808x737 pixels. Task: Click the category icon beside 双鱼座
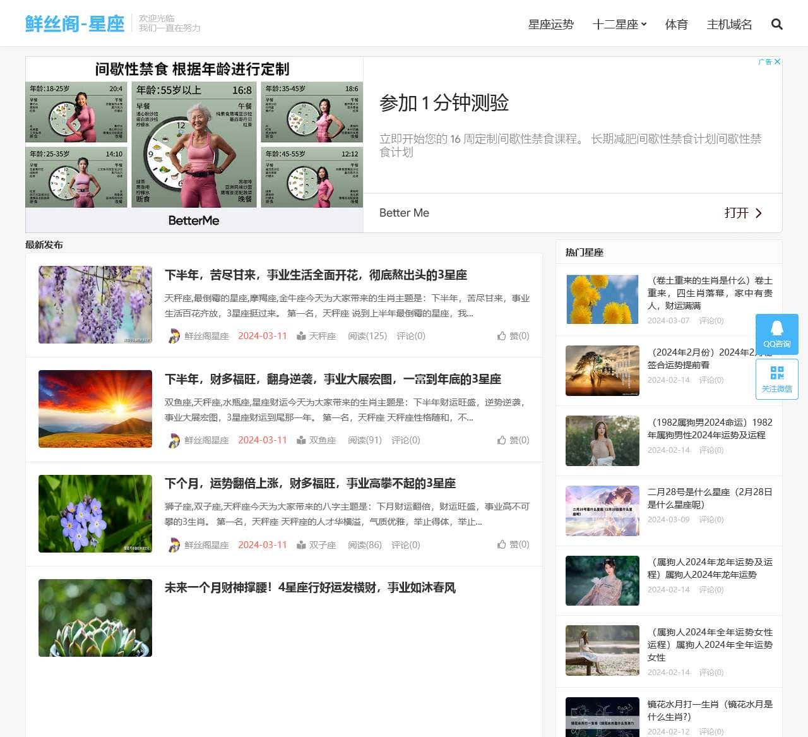coord(302,440)
